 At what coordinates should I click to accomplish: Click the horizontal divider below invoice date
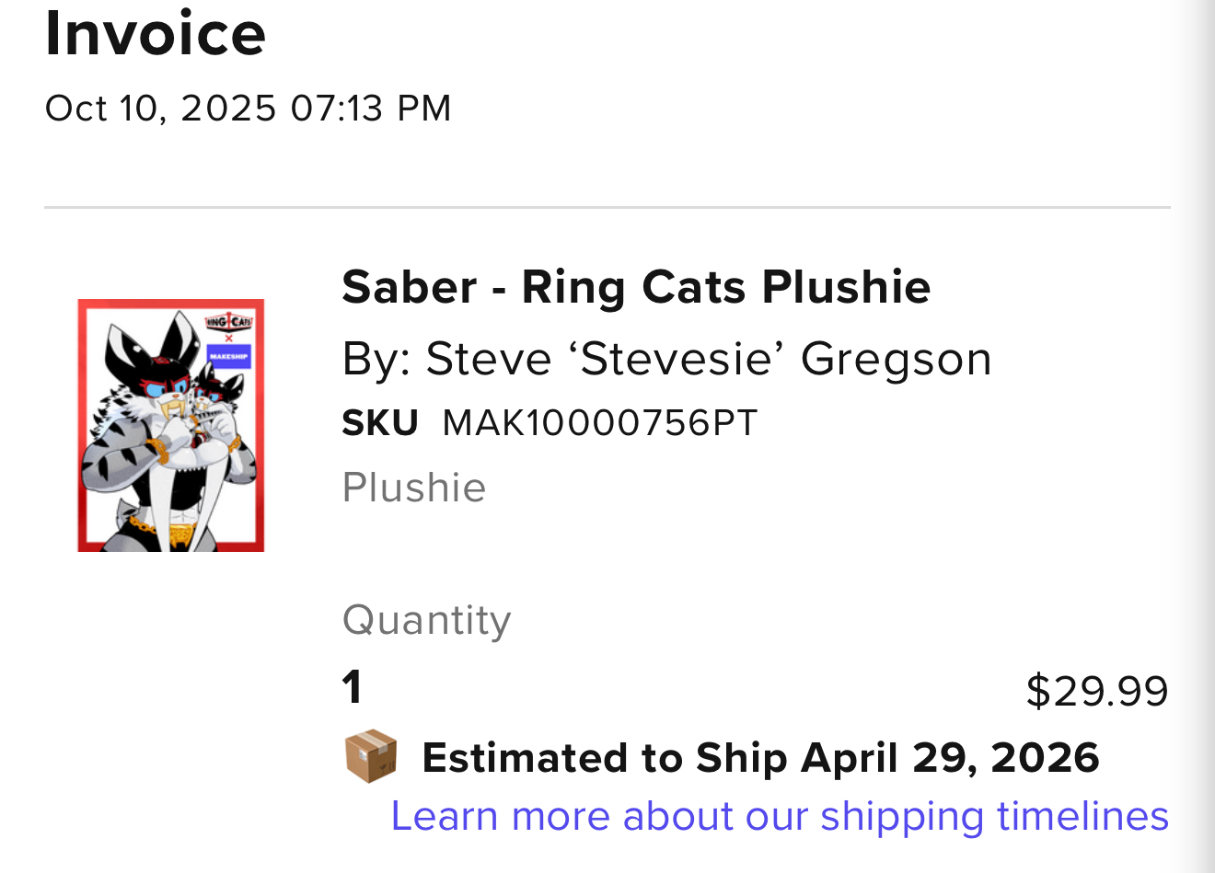point(607,208)
